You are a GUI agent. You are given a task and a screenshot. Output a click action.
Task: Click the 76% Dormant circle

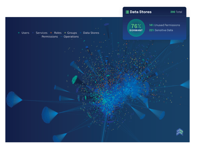tap(136, 28)
